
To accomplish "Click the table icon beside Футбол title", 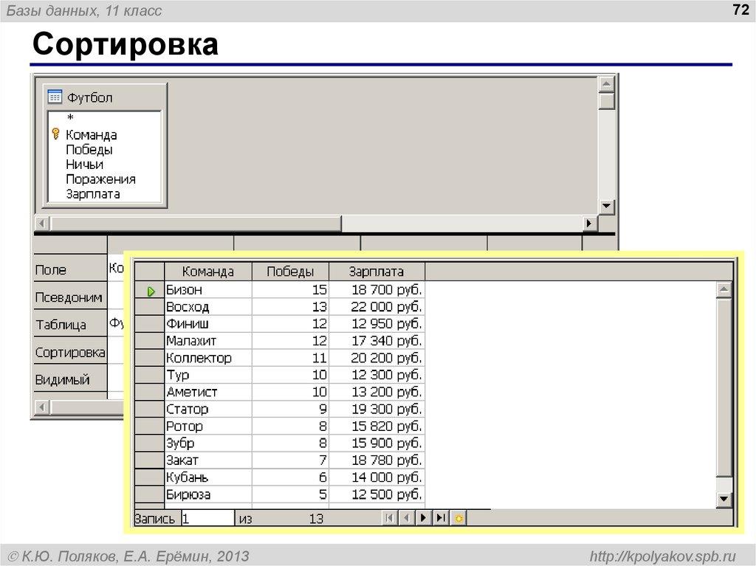I will [54, 97].
